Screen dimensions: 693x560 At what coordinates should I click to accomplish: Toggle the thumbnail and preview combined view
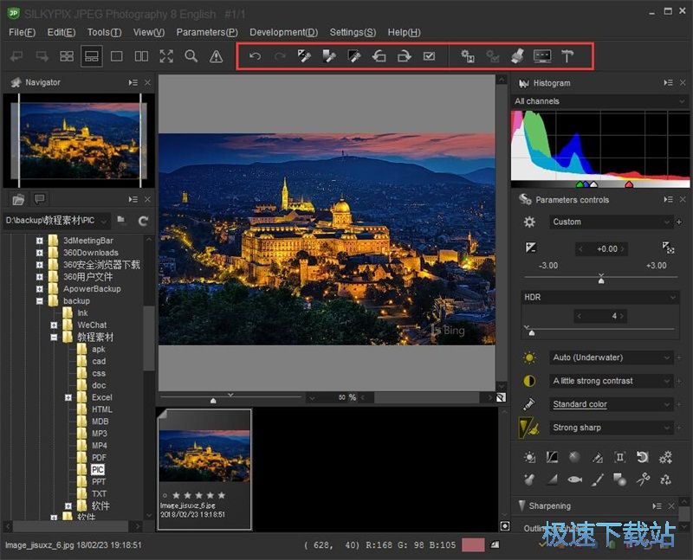(x=92, y=56)
